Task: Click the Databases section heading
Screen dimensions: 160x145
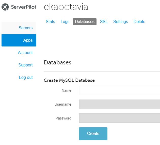Action: coord(58,62)
